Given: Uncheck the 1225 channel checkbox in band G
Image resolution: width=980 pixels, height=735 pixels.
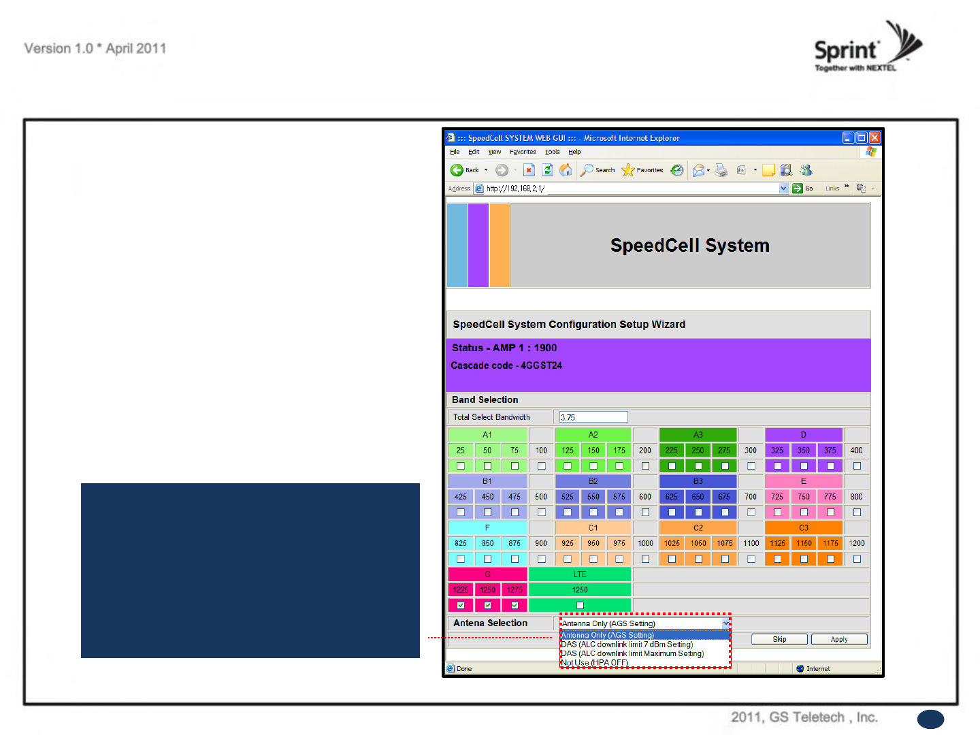Looking at the screenshot, I should pos(461,605).
